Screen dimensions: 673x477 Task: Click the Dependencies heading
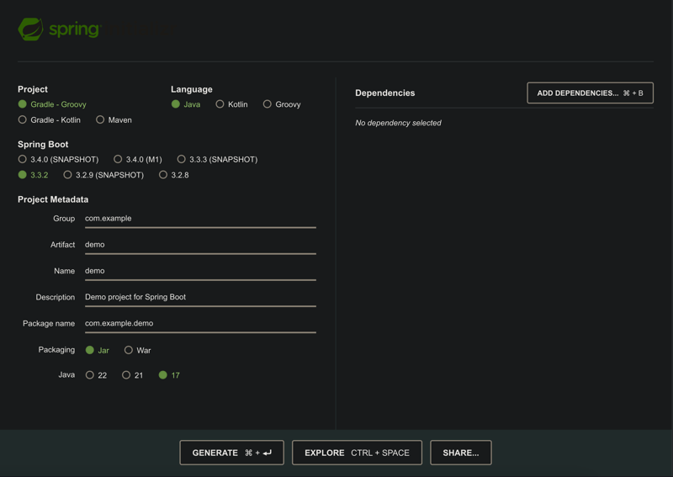[385, 93]
